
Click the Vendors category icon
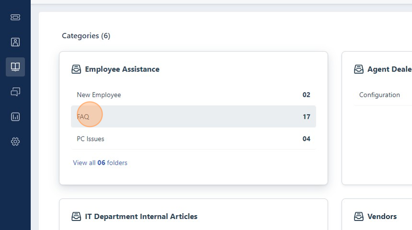(359, 217)
